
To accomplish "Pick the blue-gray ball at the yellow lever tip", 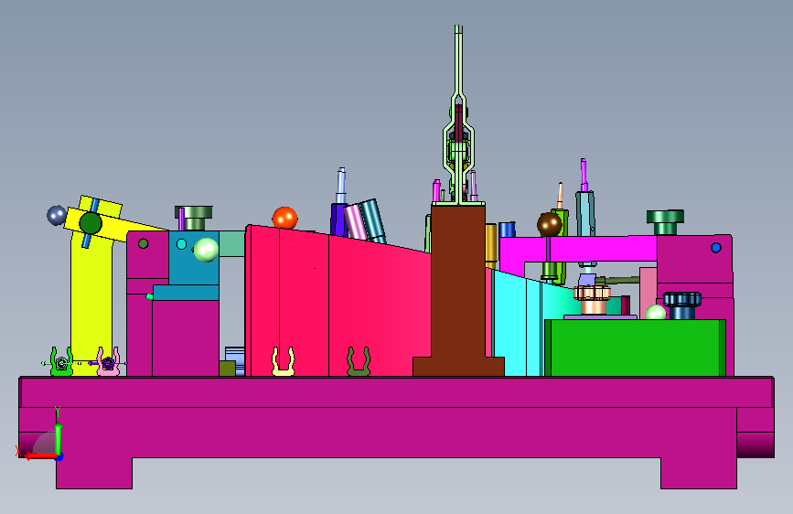I will (56, 216).
